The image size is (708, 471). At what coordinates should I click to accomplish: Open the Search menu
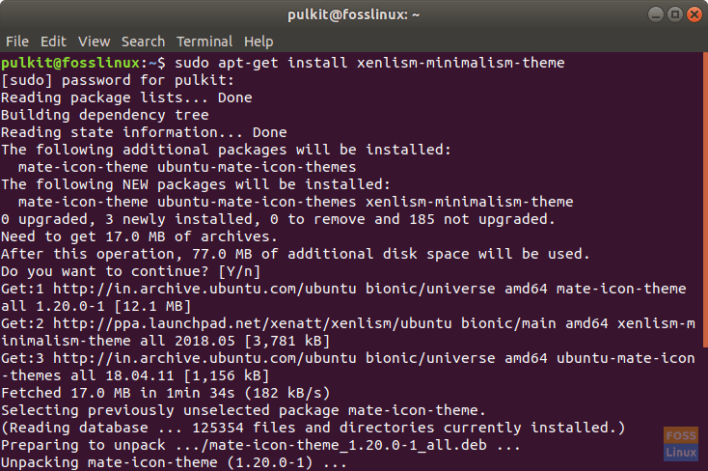click(x=143, y=42)
